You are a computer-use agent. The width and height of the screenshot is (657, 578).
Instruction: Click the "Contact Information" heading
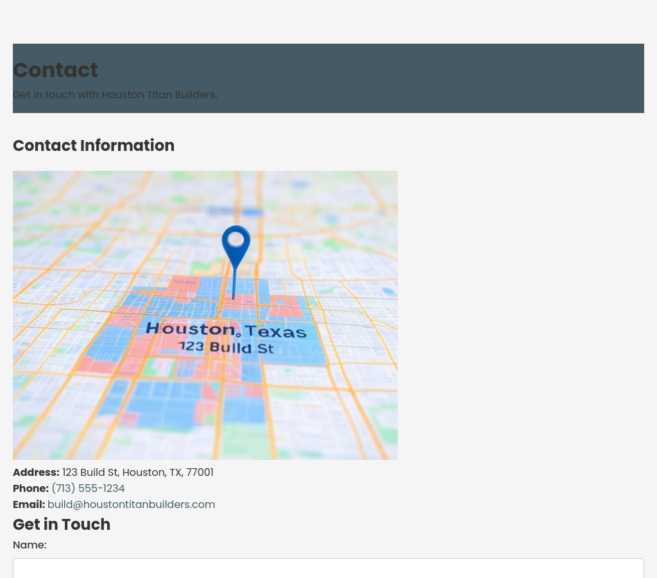(x=94, y=146)
